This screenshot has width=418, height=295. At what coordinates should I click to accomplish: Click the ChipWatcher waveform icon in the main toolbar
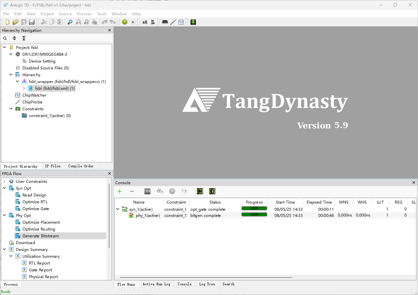point(181,22)
